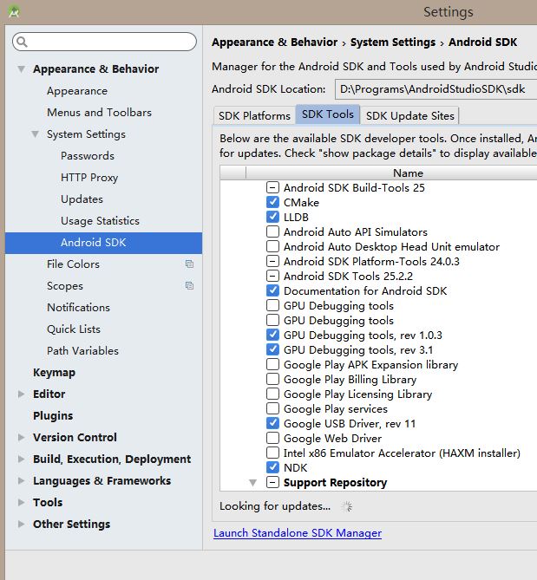Collapse the Appearance & Behavior tree node
Screen dimensions: 537x580
pos(23,69)
